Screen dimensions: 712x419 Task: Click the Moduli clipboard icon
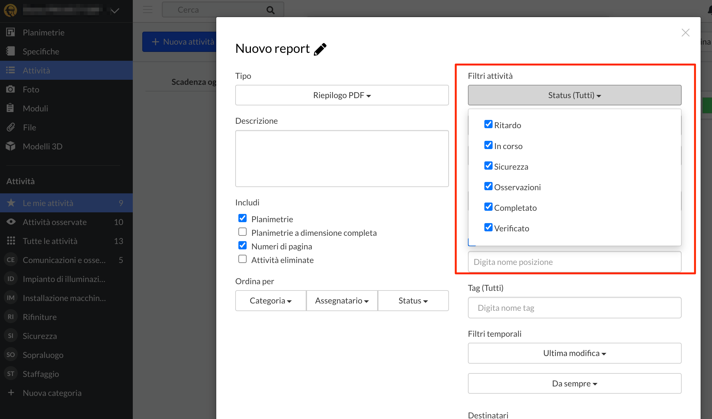pos(10,108)
